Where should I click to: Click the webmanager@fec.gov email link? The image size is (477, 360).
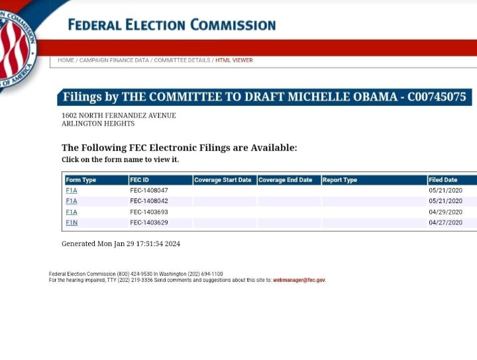point(299,280)
